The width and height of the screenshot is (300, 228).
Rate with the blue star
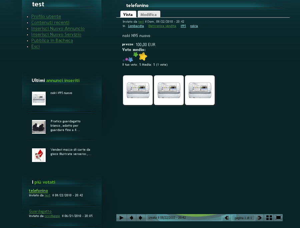tap(130, 59)
